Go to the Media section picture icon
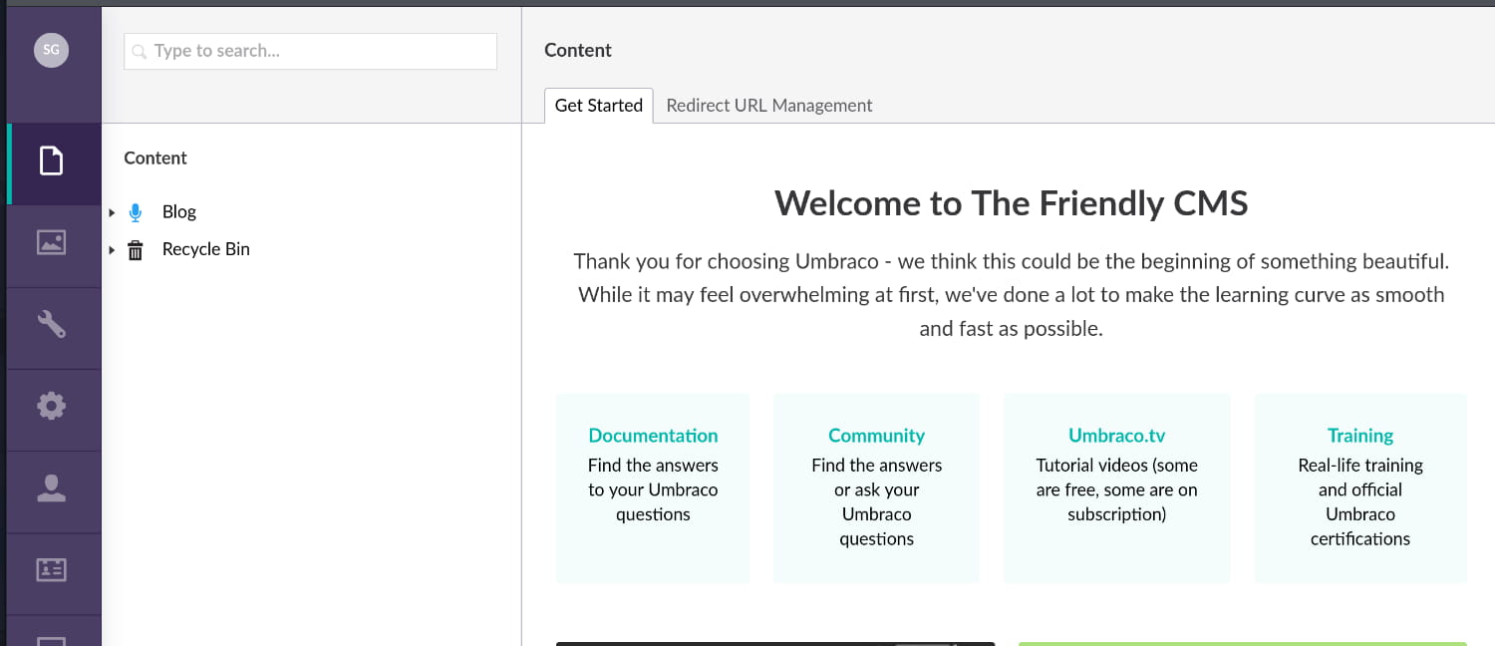The image size is (1495, 646). click(51, 242)
